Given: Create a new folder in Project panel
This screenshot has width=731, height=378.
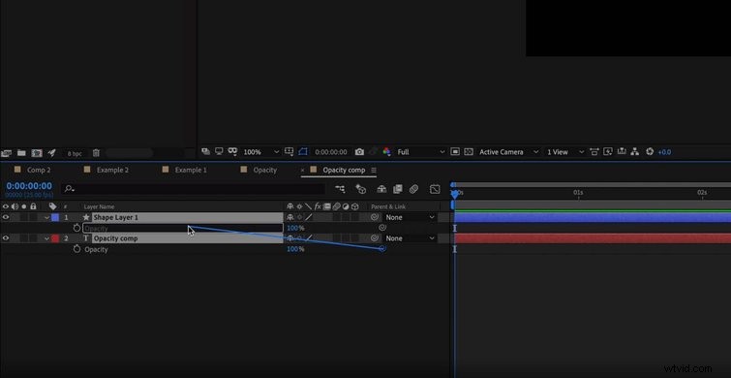Looking at the screenshot, I should (21, 153).
